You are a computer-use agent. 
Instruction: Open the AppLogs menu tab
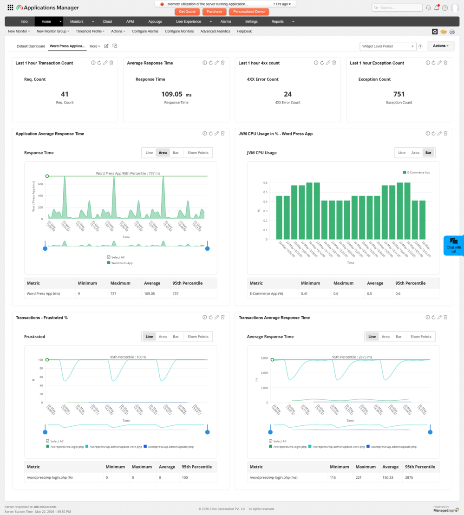pos(155,22)
